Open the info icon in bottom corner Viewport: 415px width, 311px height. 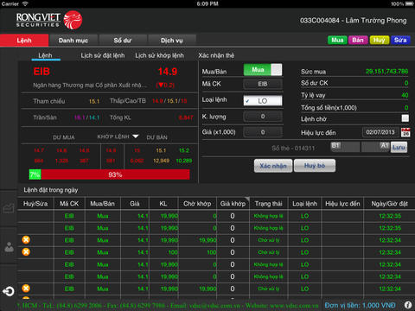pyautogui.click(x=407, y=305)
